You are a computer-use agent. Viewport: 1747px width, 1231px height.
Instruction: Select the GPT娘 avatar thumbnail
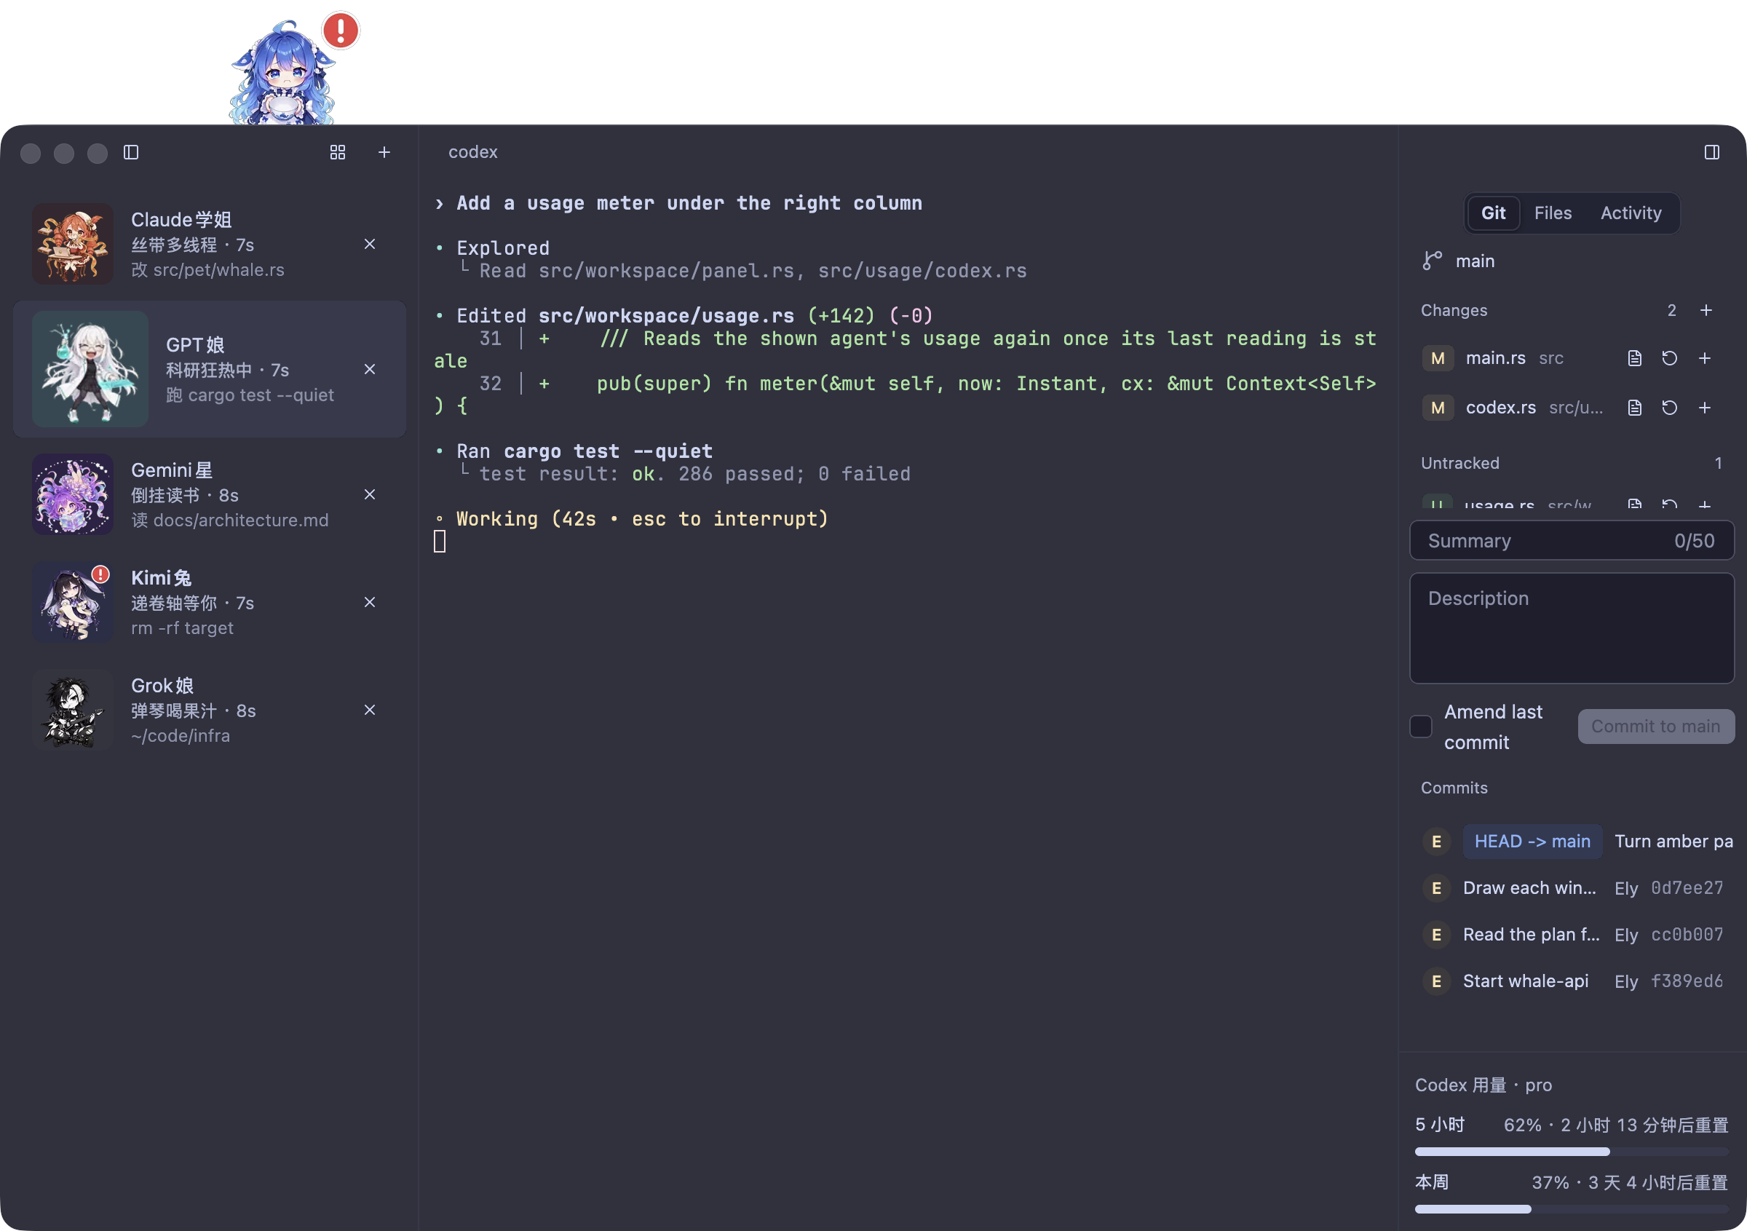click(x=90, y=369)
